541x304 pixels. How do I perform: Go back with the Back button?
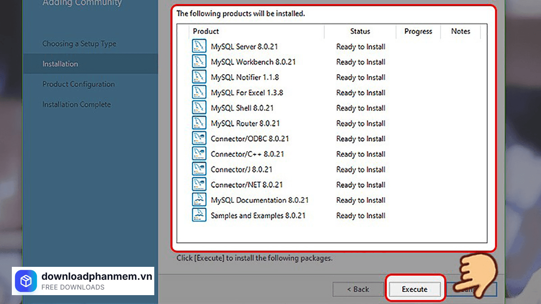[358, 289]
